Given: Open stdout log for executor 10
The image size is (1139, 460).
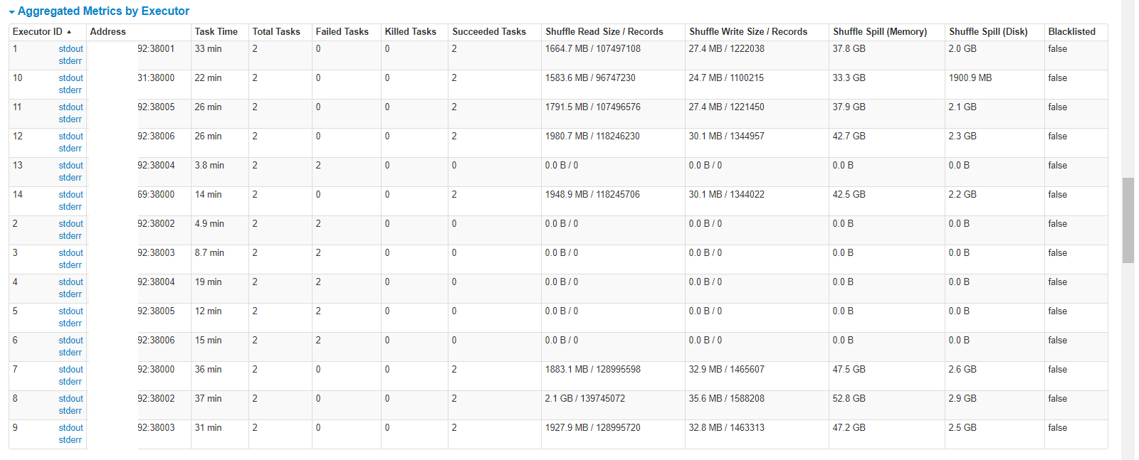Looking at the screenshot, I should pos(70,78).
